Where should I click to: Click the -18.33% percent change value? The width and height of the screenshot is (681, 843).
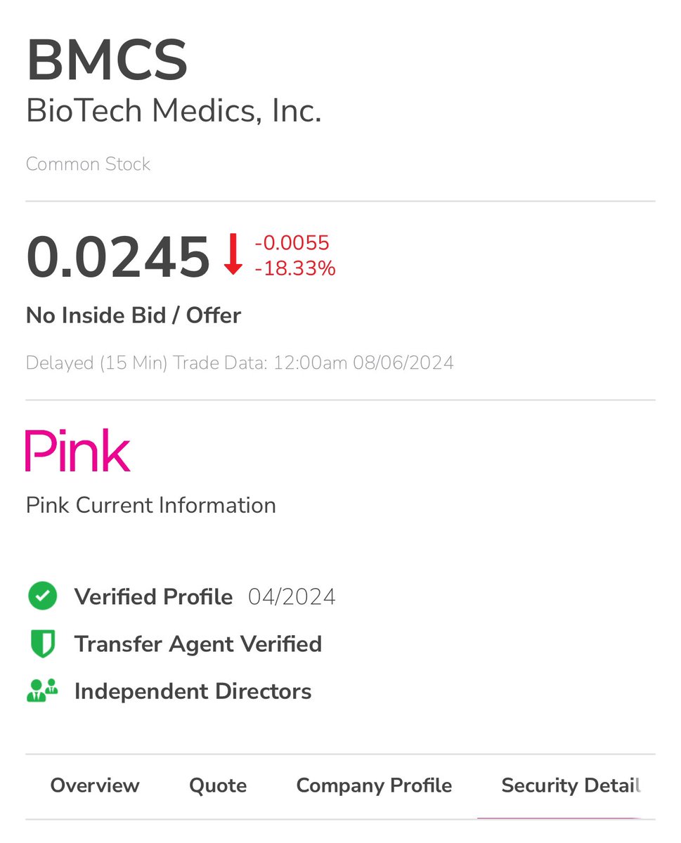point(295,268)
